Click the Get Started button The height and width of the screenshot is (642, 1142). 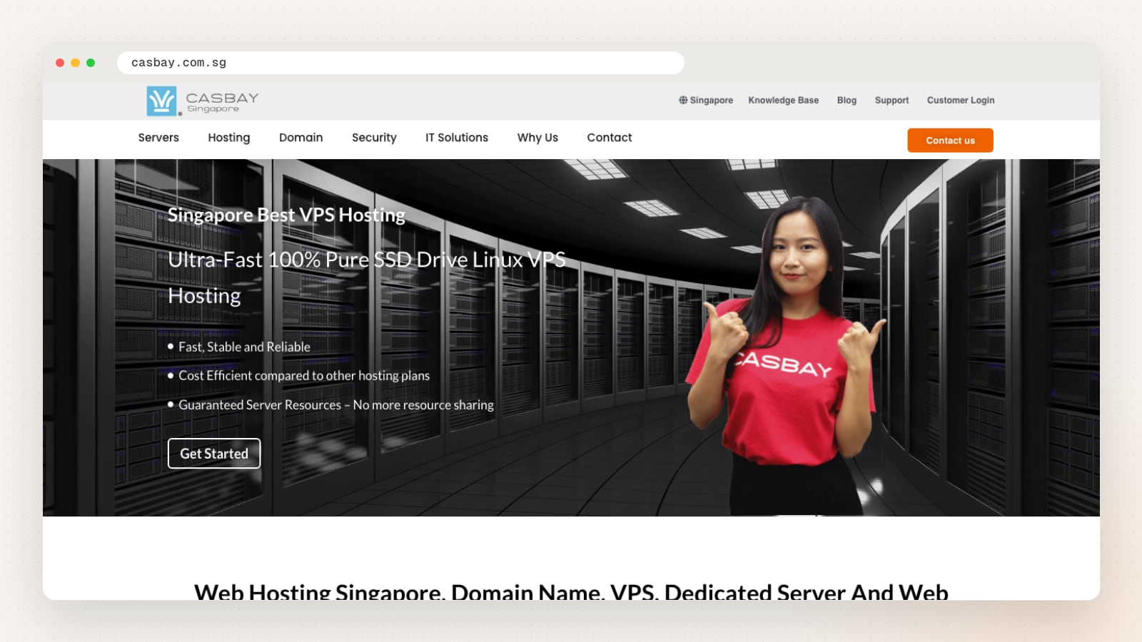[x=214, y=454]
